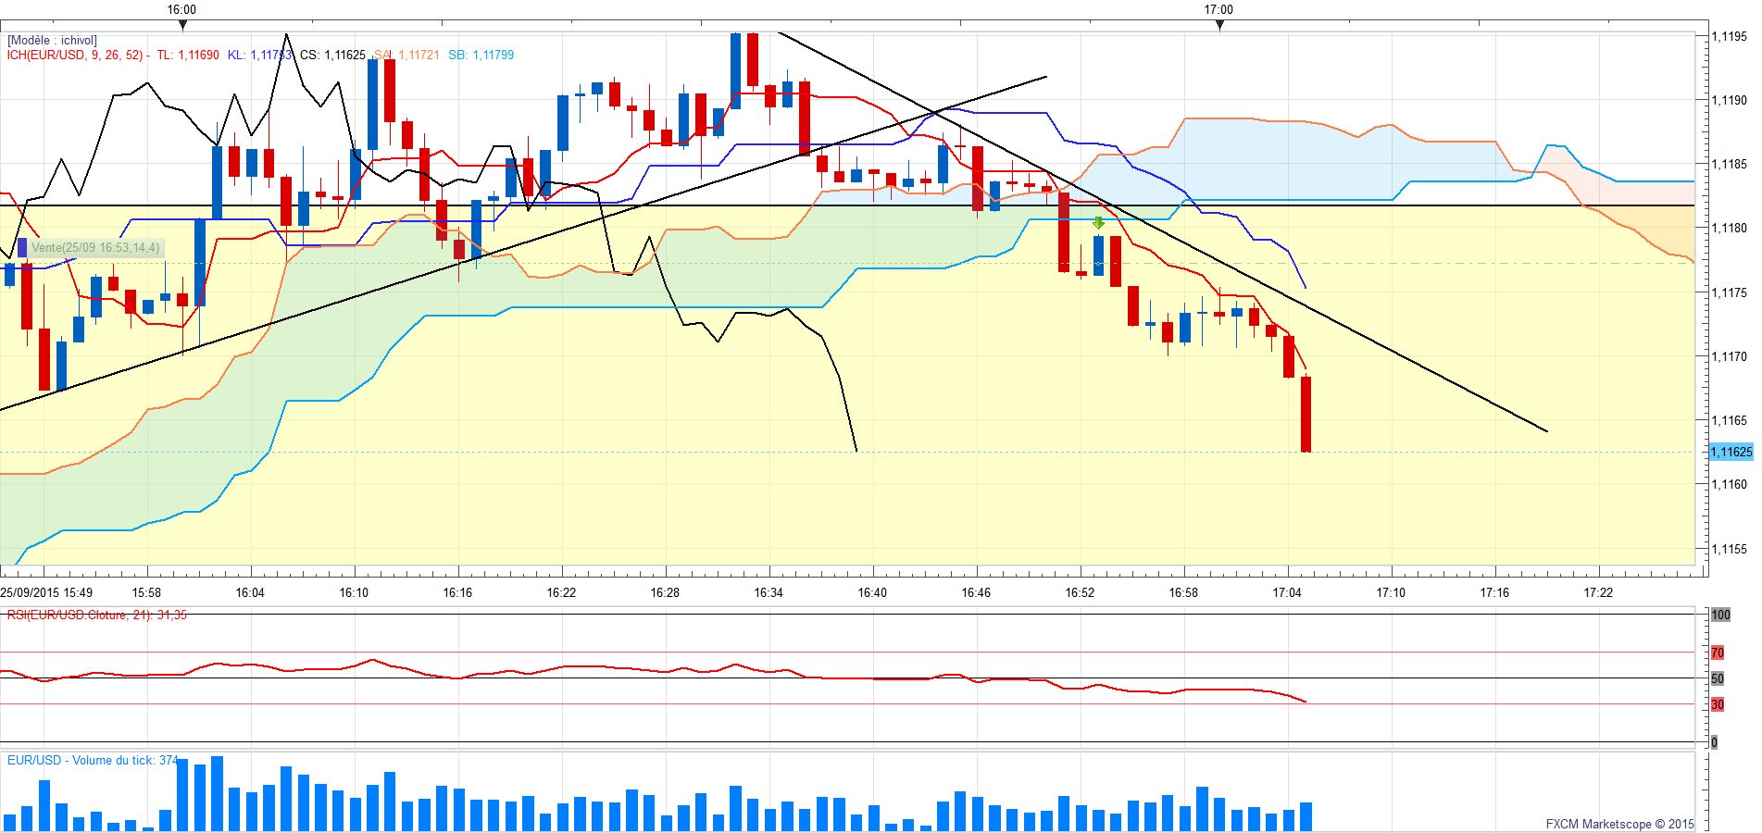Click the 17:00 hour triangle marker

pyautogui.click(x=1219, y=25)
